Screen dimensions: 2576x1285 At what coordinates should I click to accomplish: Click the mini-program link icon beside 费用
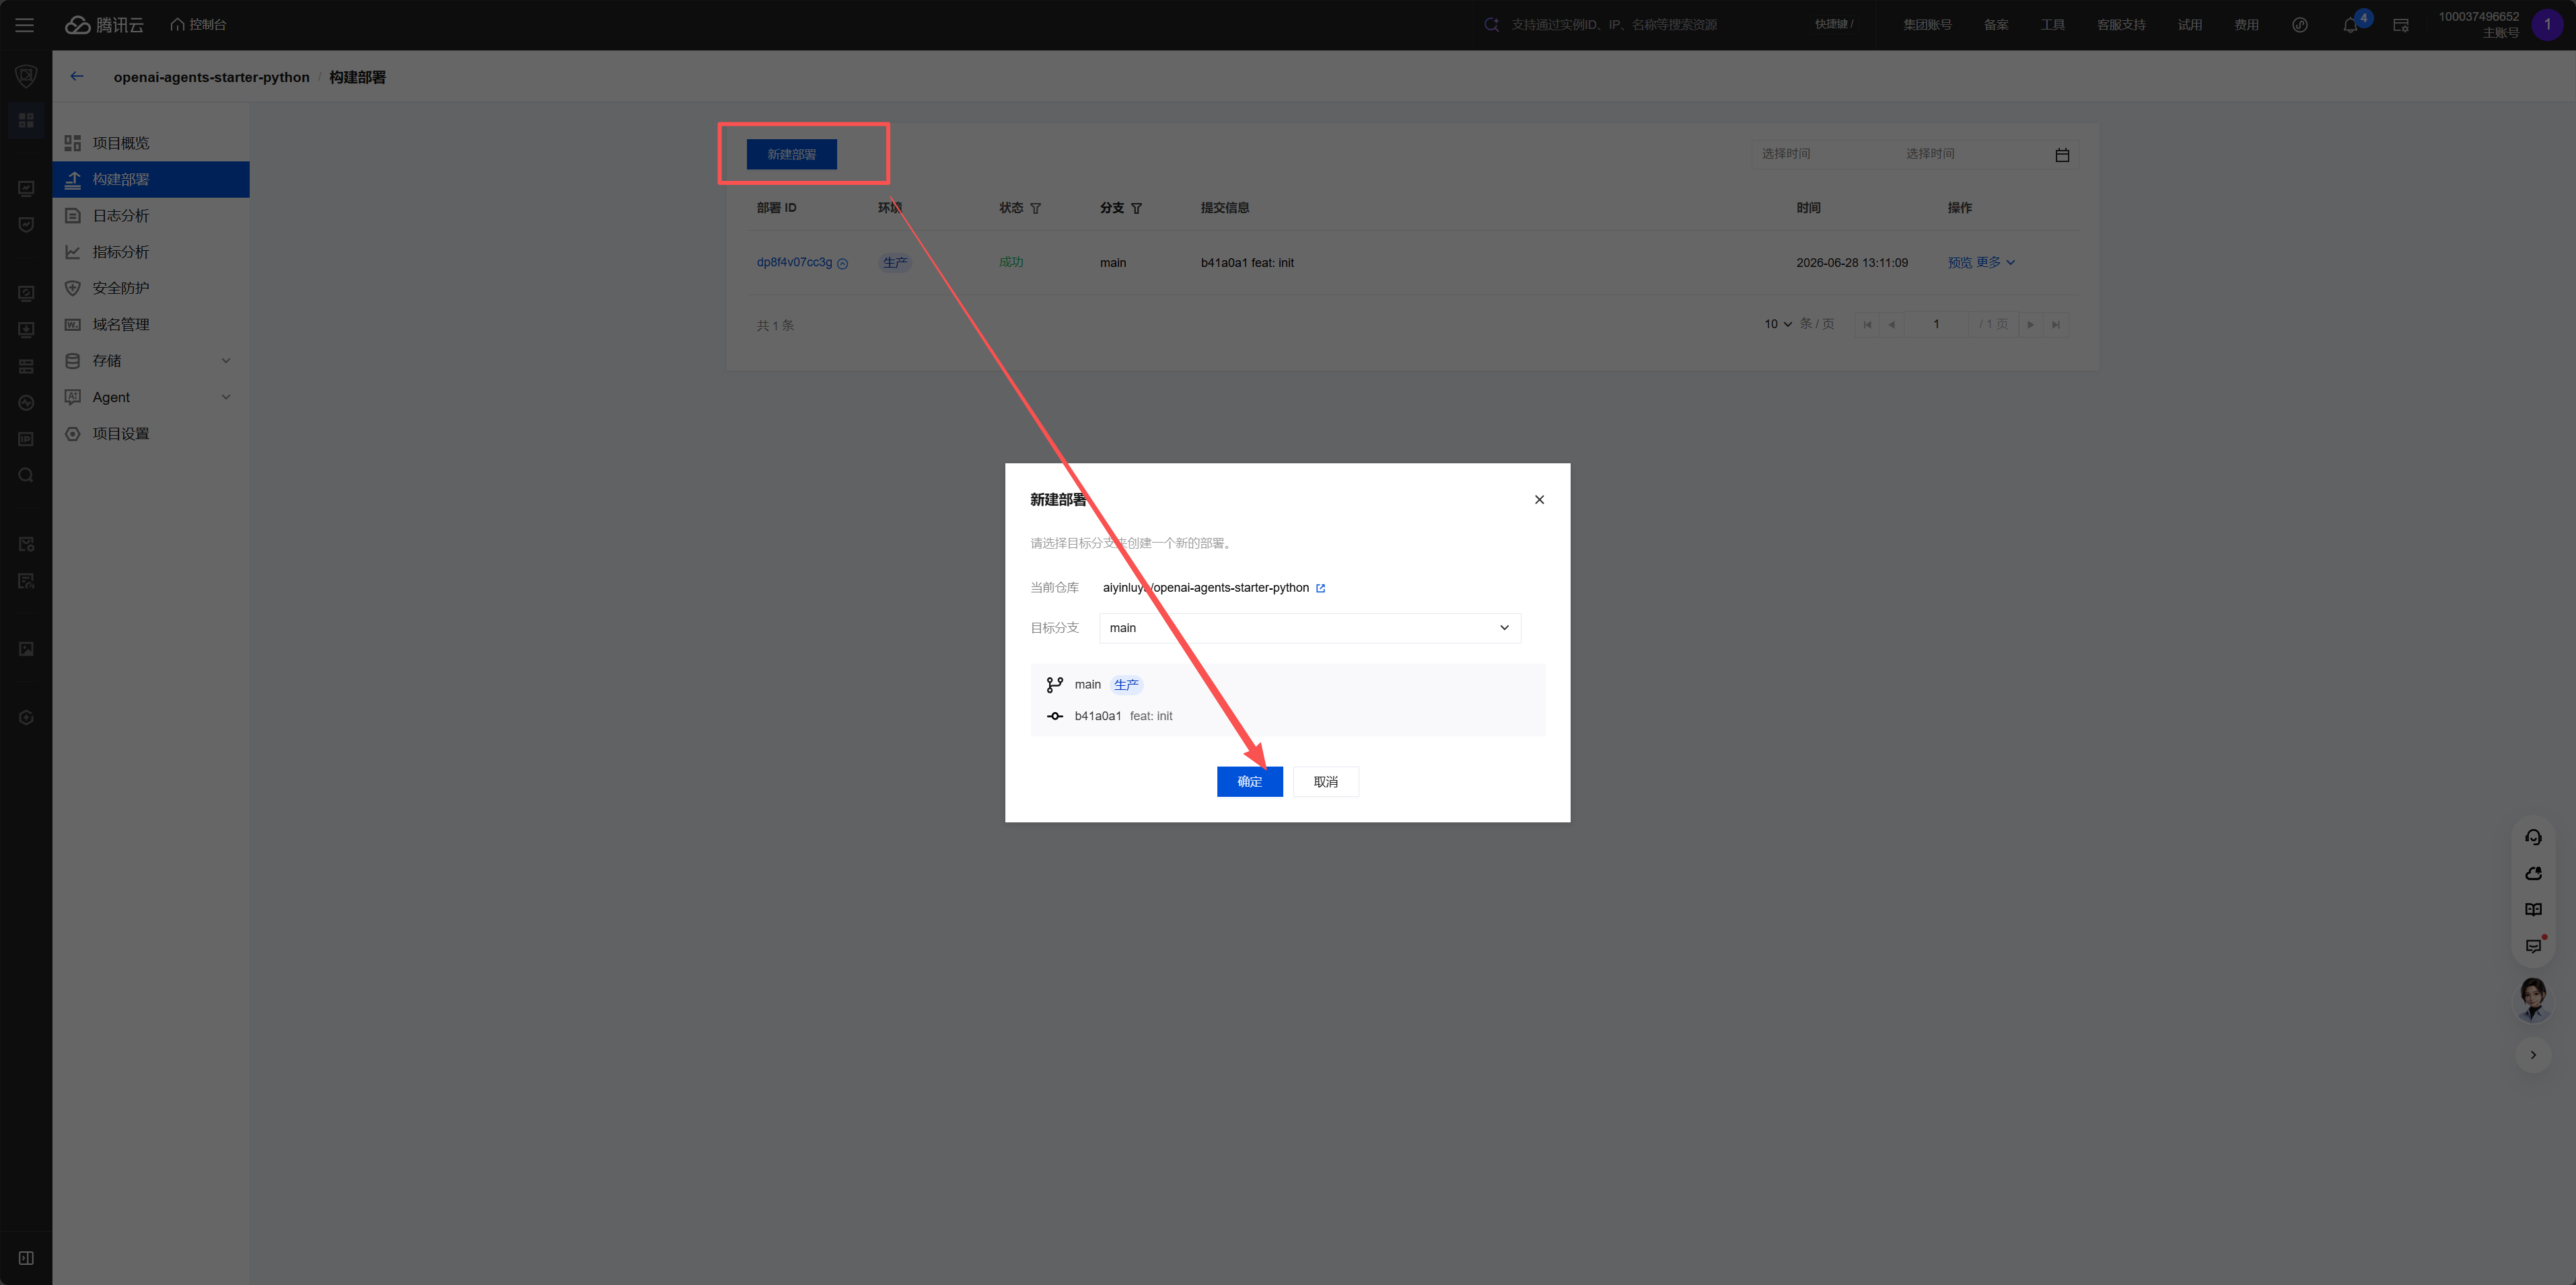coord(2300,25)
